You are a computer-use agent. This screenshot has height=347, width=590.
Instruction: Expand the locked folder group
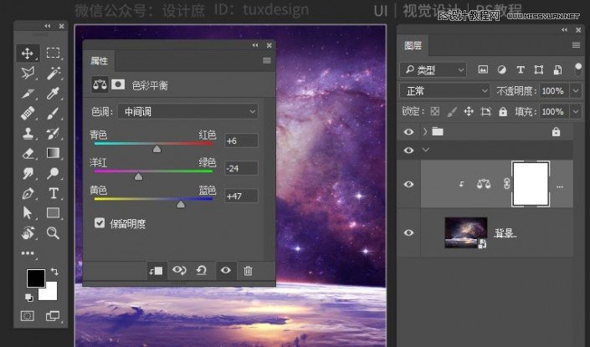tap(425, 131)
